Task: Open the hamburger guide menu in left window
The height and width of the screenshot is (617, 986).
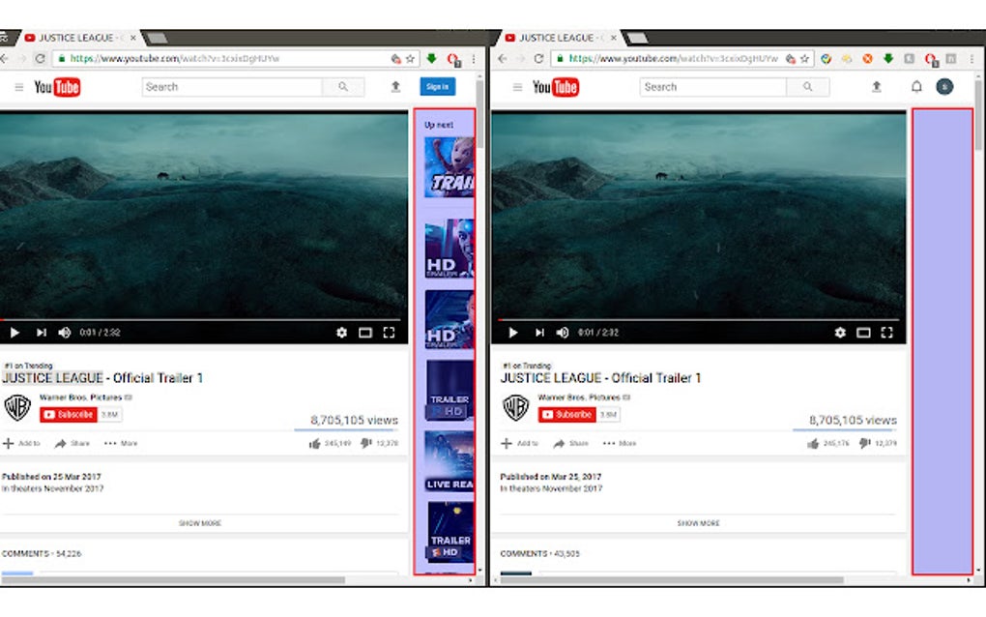Action: [x=19, y=87]
